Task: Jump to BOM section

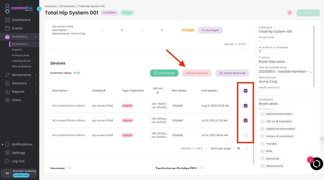Action: pos(267,151)
